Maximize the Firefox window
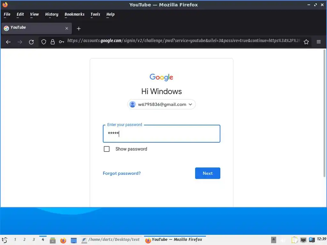 (x=315, y=5)
